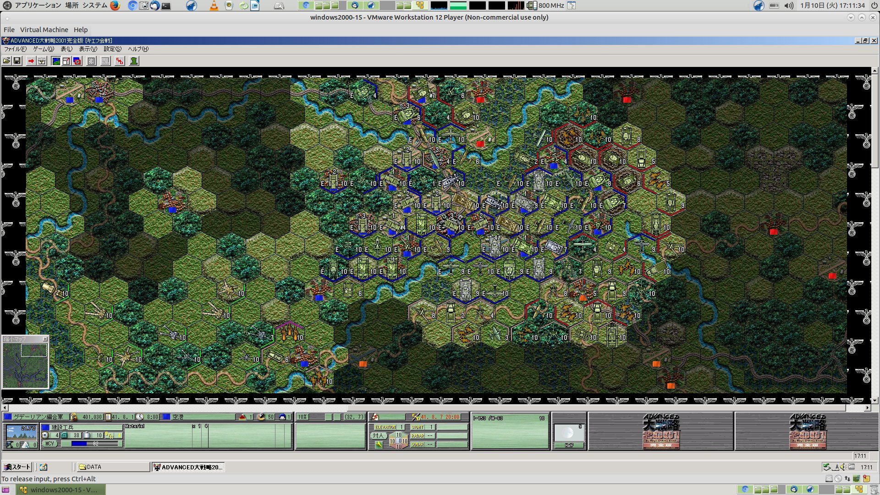Open the ゲーム(G) menu
The image size is (880, 495).
[44, 49]
